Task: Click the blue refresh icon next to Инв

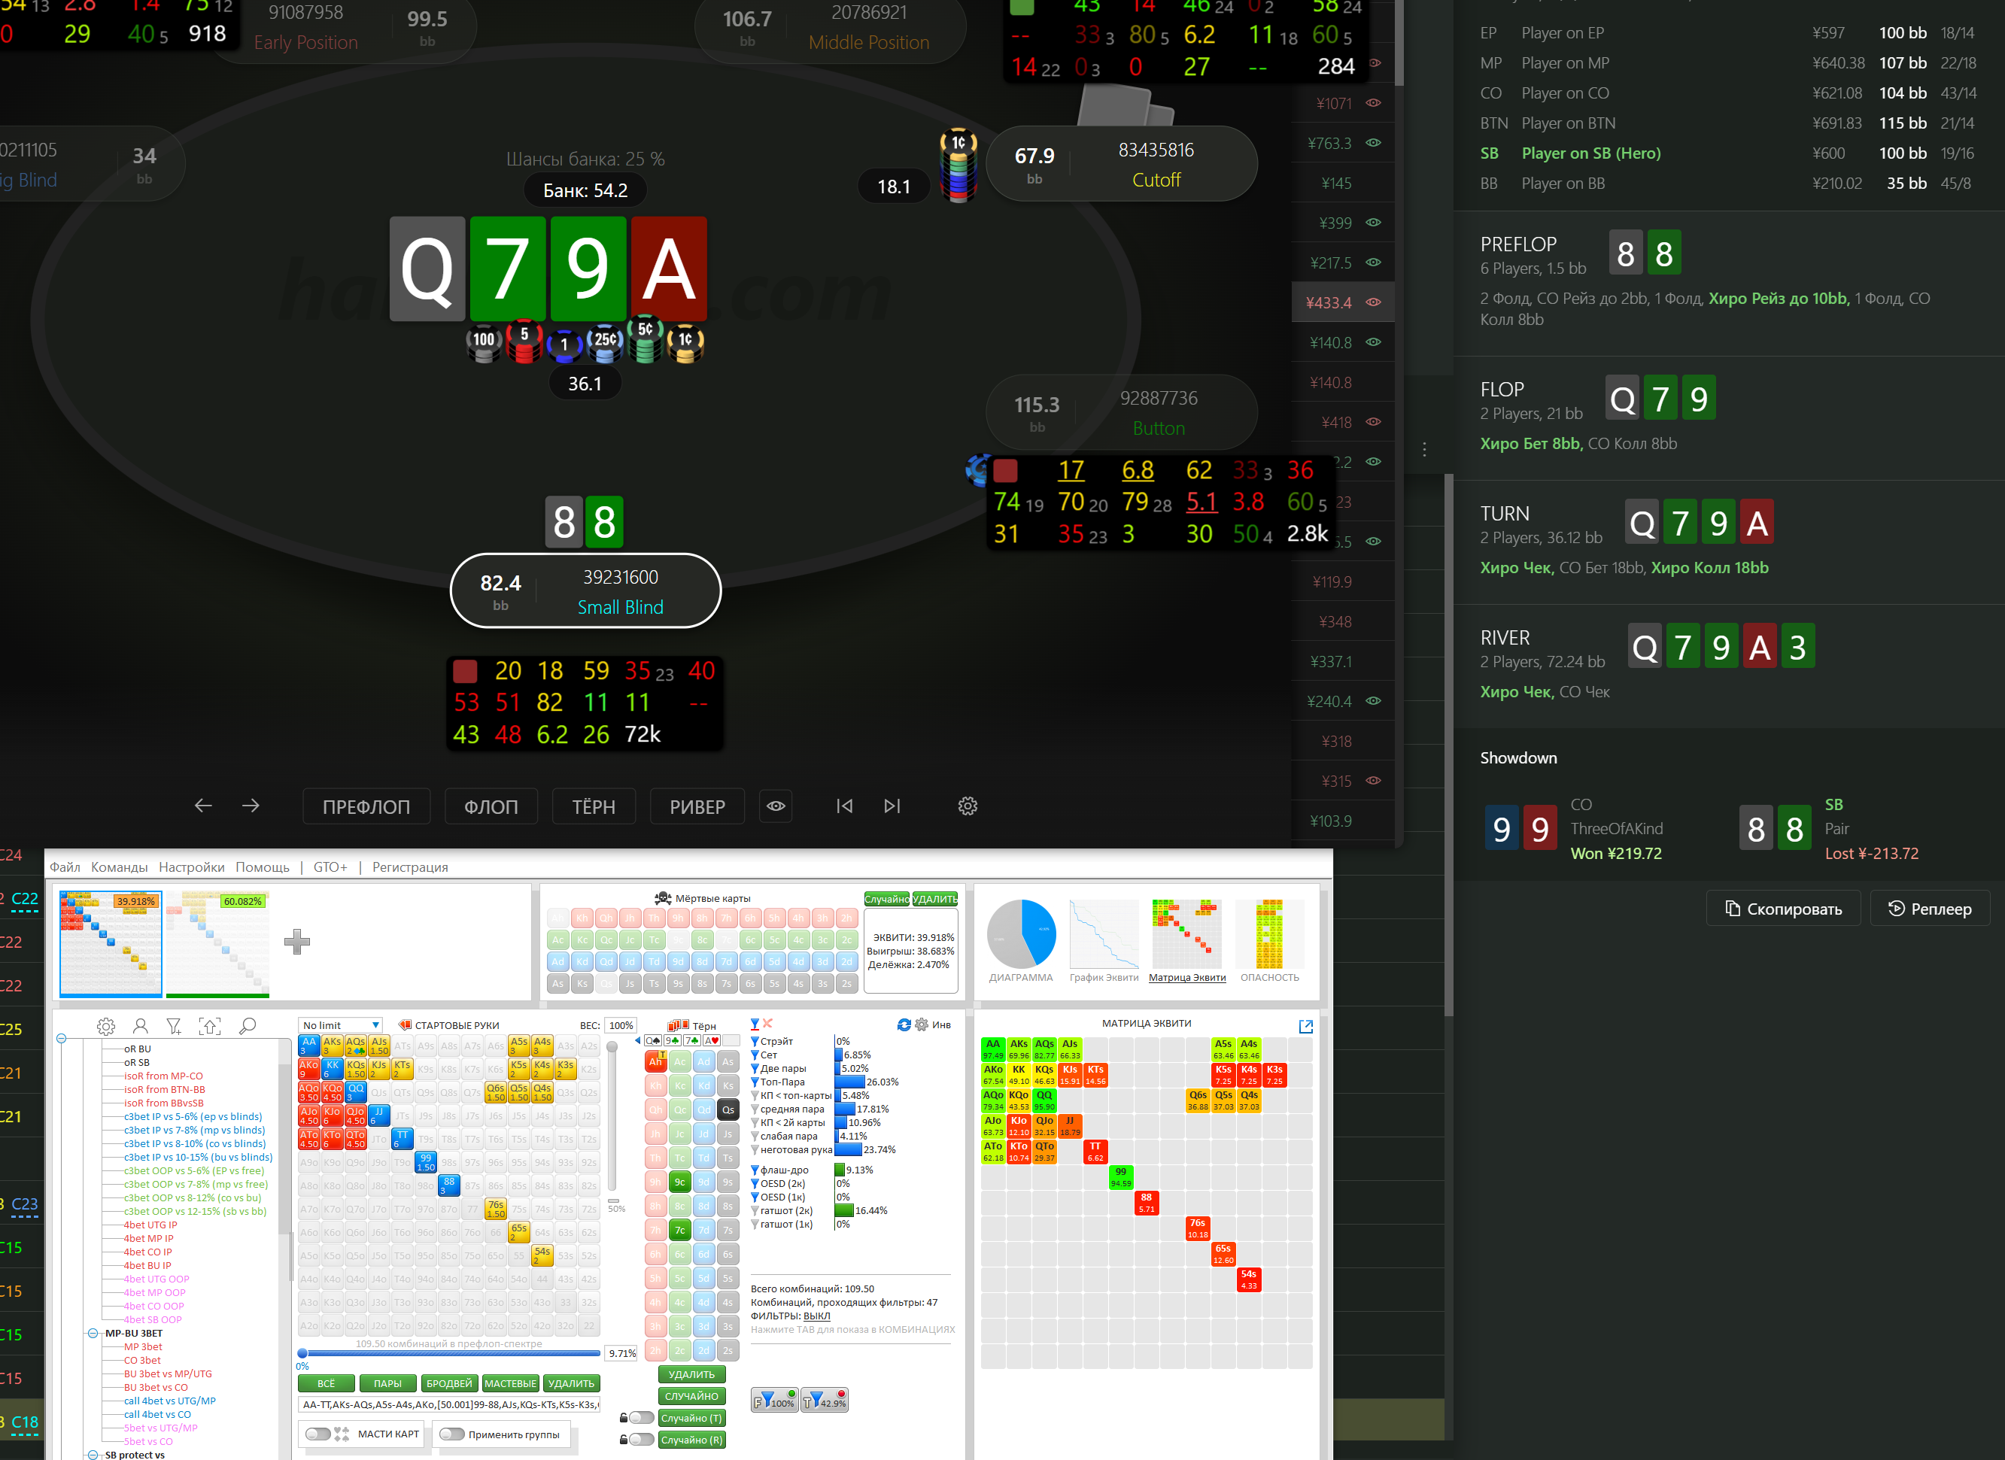Action: (x=904, y=1024)
